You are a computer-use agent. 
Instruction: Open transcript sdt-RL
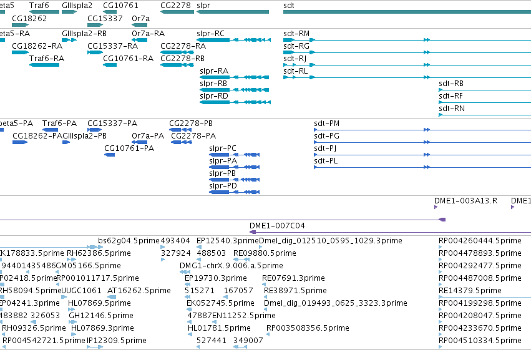(x=296, y=71)
